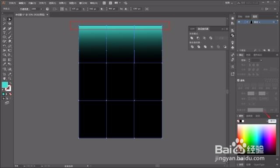The width and height of the screenshot is (280, 168).
Task: Select the Lasso tool
Action: 10,24
